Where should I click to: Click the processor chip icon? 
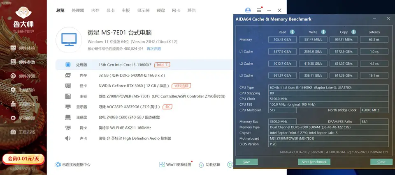click(x=68, y=65)
